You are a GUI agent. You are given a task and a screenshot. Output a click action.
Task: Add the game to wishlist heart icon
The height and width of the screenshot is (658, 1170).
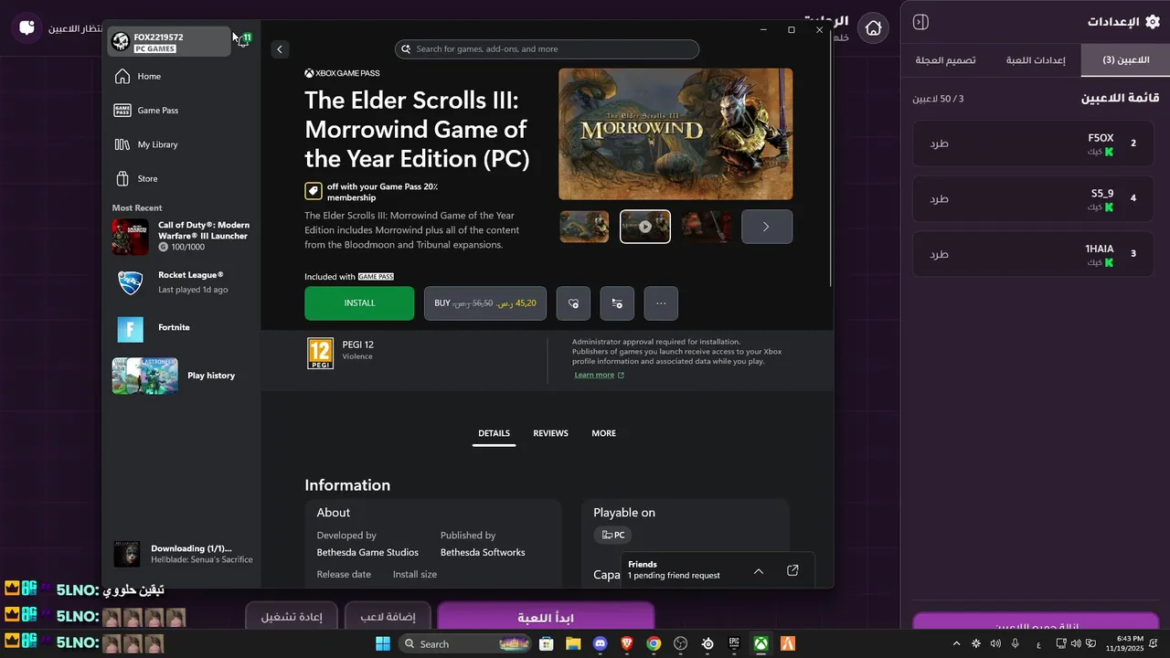click(573, 303)
